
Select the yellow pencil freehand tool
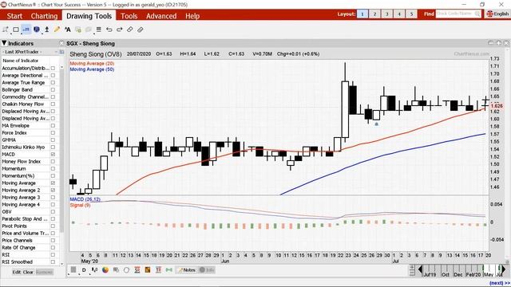57,29
